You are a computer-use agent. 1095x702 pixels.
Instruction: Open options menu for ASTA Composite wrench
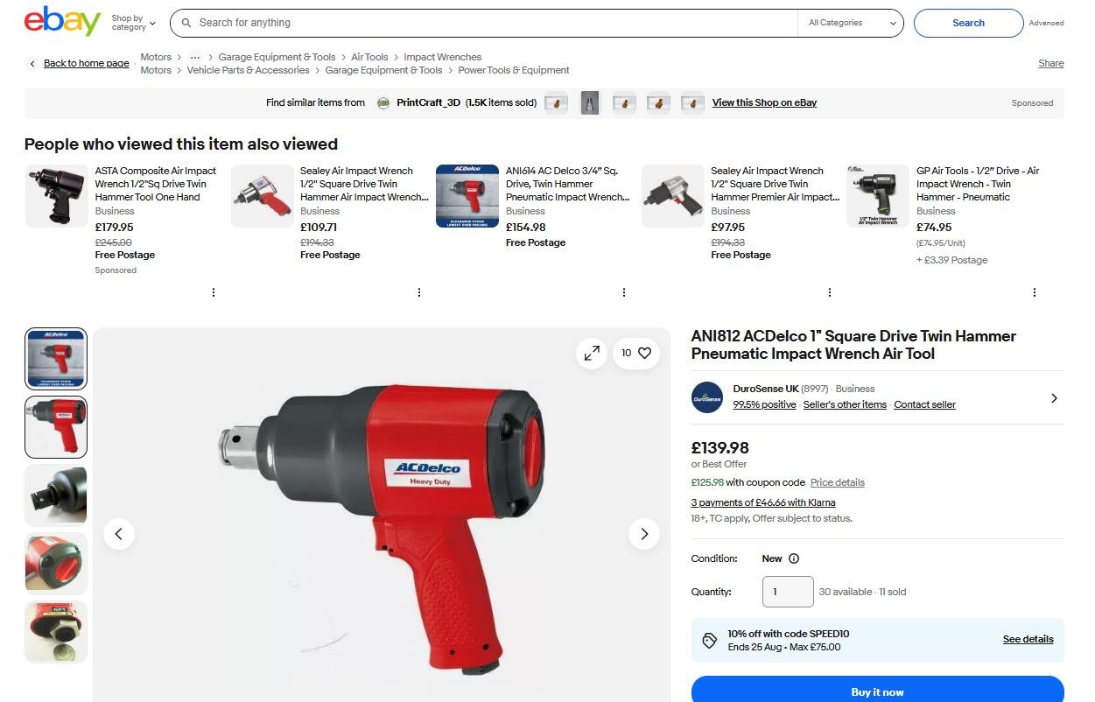click(x=214, y=292)
